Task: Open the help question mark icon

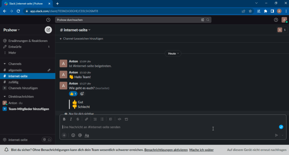Action: pos(276,20)
